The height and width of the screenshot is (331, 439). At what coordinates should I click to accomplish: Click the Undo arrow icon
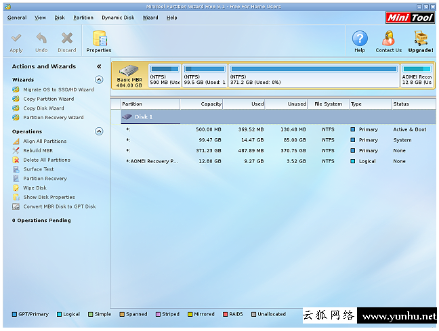tap(41, 38)
